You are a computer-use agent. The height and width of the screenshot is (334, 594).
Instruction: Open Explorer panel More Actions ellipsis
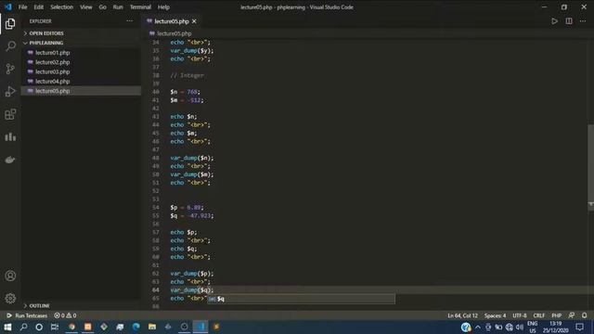130,21
